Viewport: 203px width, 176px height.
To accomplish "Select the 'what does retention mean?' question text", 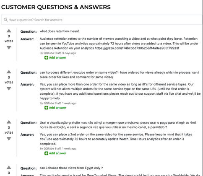I will point(60,31).
